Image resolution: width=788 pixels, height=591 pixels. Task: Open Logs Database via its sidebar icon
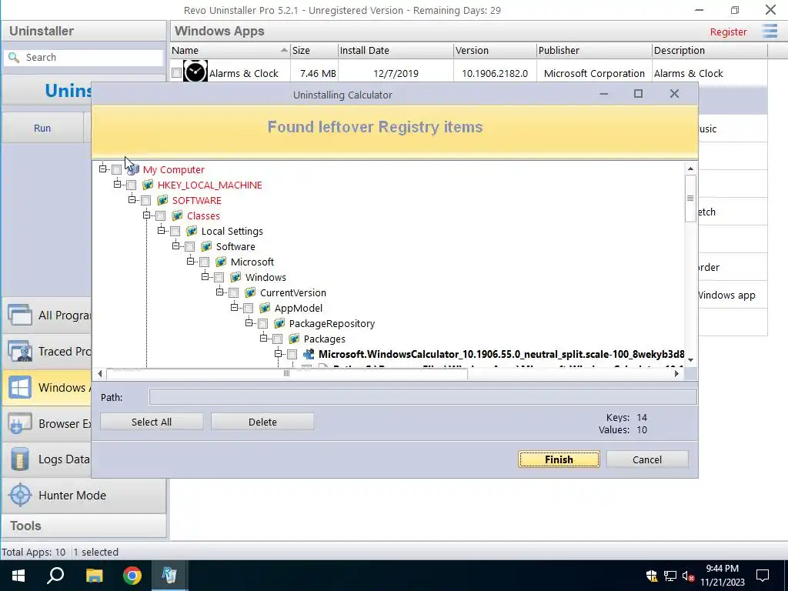click(19, 459)
